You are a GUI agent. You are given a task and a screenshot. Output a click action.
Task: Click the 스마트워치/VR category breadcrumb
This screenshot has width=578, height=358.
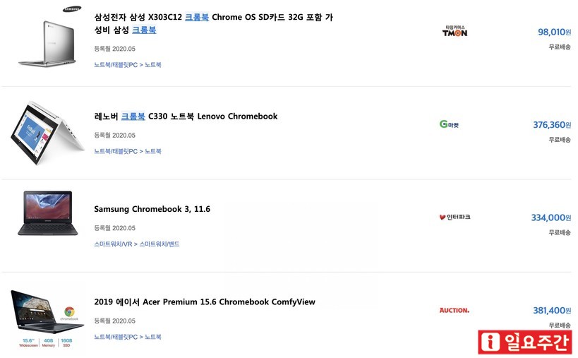(113, 244)
